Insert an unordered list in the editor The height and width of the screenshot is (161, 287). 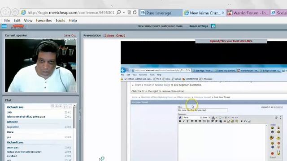tap(208, 121)
